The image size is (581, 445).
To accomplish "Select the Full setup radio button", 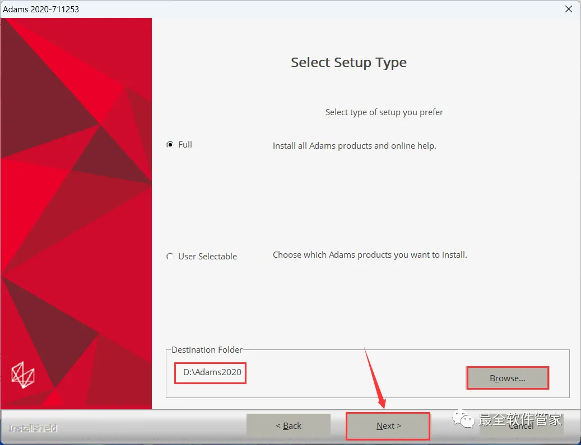I will tap(170, 145).
